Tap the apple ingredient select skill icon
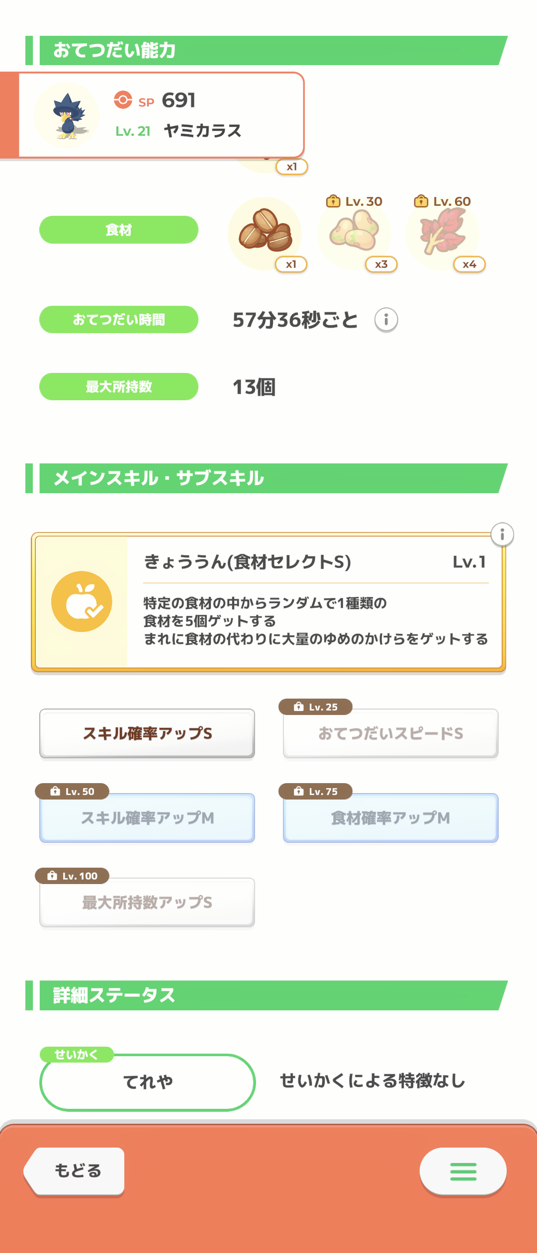 tap(82, 602)
